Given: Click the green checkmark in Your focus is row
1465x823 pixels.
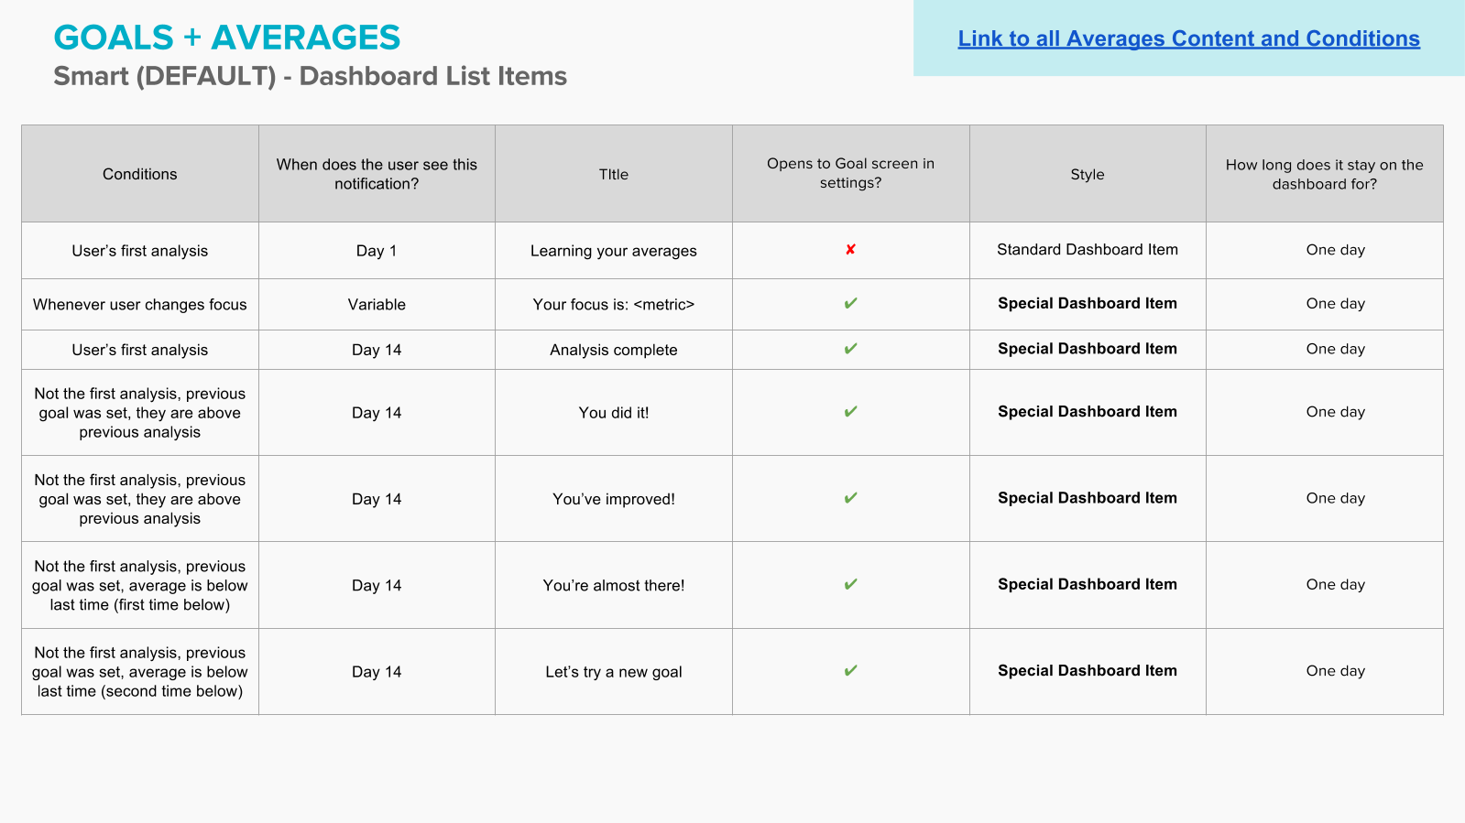Looking at the screenshot, I should coord(850,303).
